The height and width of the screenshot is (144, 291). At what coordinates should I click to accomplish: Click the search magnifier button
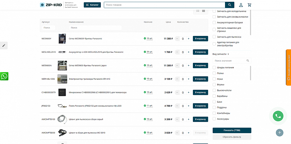tap(229, 5)
